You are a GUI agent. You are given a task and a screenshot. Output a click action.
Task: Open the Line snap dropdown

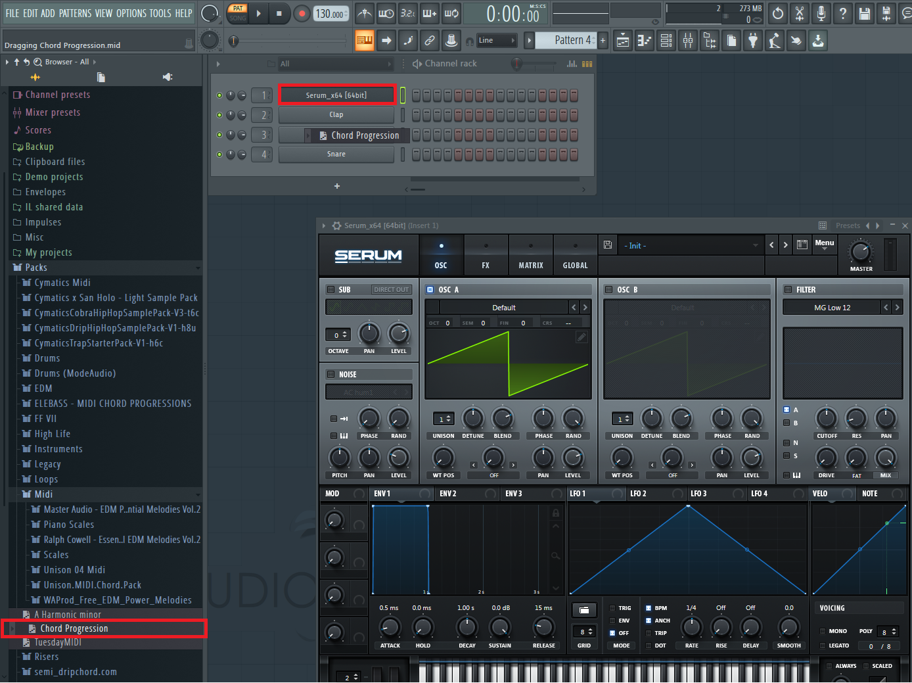tap(497, 41)
